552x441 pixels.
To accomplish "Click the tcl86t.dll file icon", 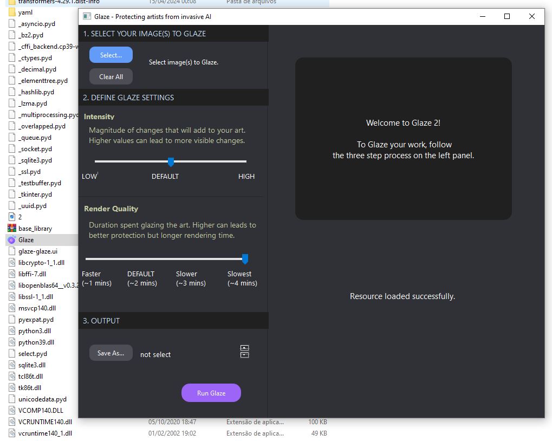I will pos(11,376).
